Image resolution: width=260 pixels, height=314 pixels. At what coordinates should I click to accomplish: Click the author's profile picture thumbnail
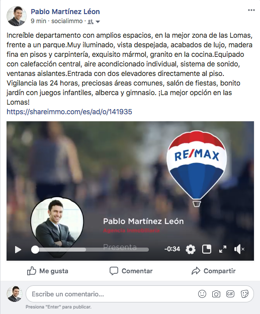tap(17, 16)
